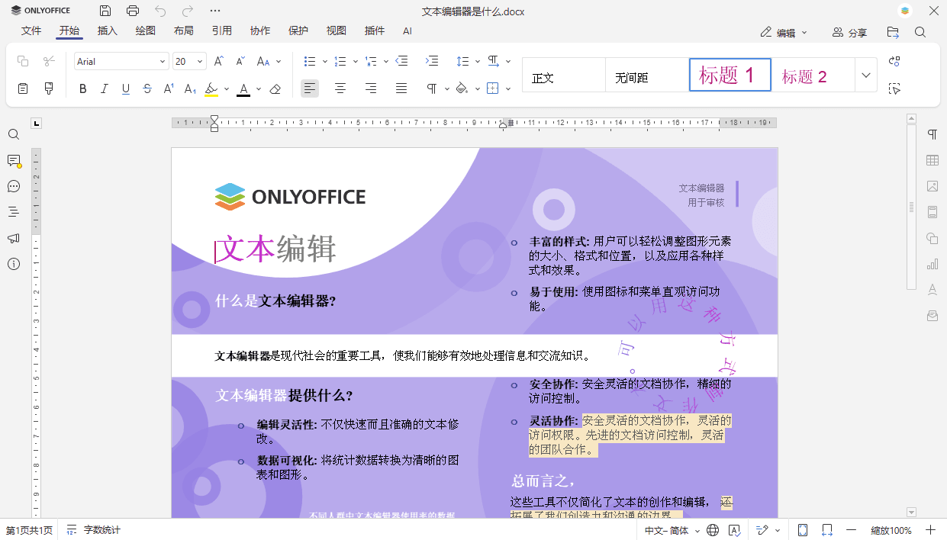Switch to the 引用 tab
Screen dimensions: 947x540
[222, 31]
